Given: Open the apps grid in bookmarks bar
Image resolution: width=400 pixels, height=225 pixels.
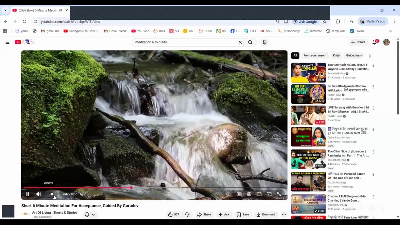Looking at the screenshot, I should (x=5, y=31).
